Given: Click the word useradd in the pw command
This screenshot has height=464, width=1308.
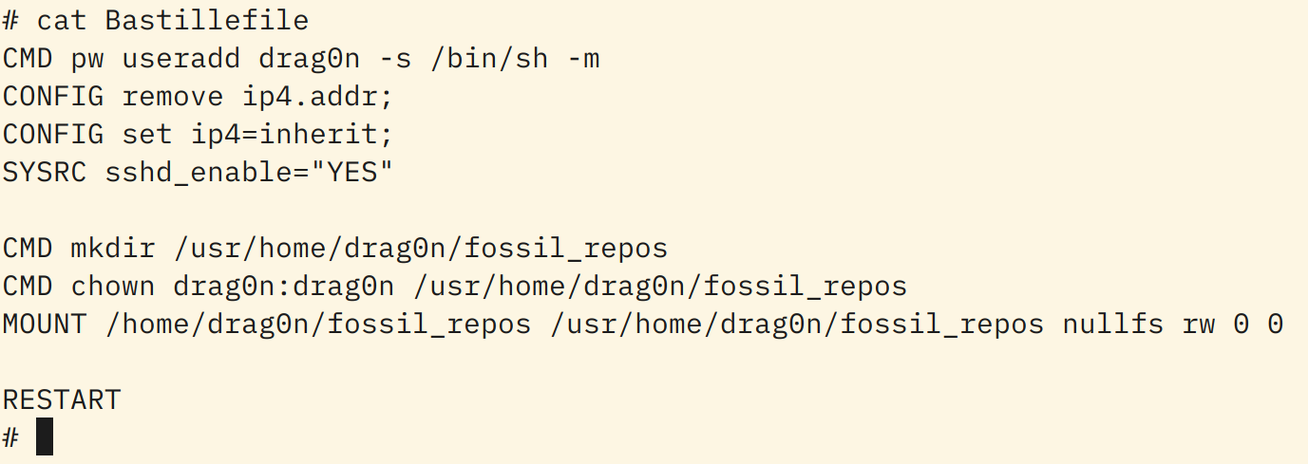Looking at the screenshot, I should coord(181,58).
